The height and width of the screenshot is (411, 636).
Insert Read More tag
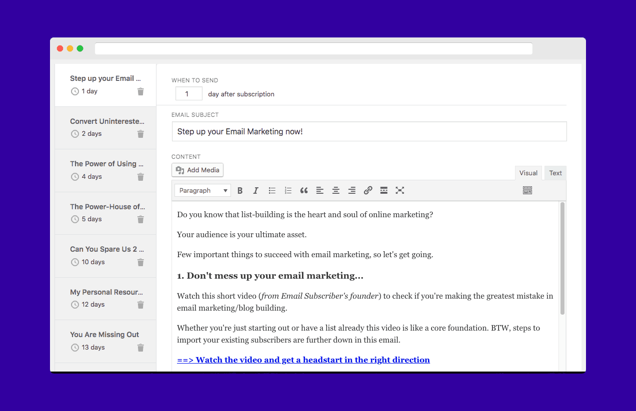pos(384,190)
